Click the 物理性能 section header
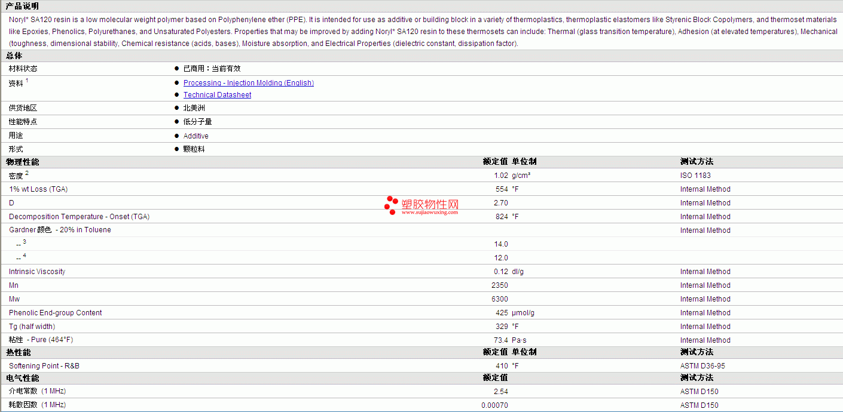The height and width of the screenshot is (412, 843). [22, 162]
